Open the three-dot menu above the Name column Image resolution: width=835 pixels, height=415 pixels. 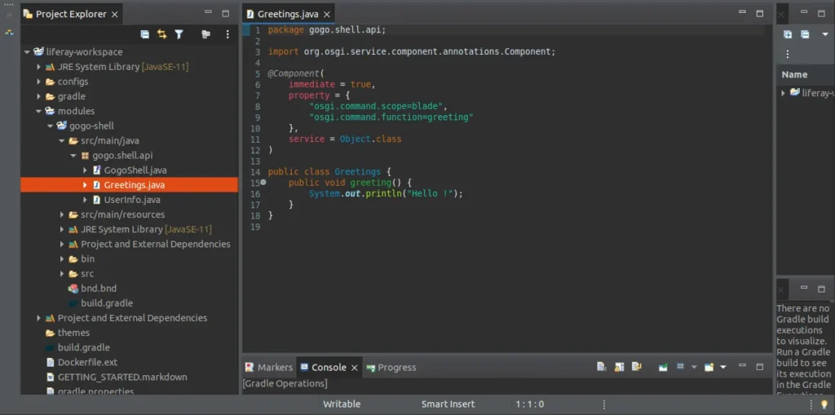788,54
